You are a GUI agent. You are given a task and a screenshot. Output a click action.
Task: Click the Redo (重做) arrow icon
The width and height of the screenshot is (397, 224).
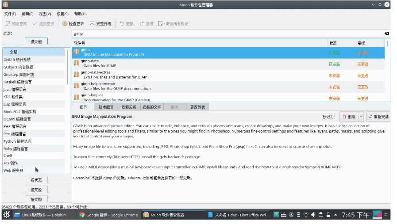point(142,24)
